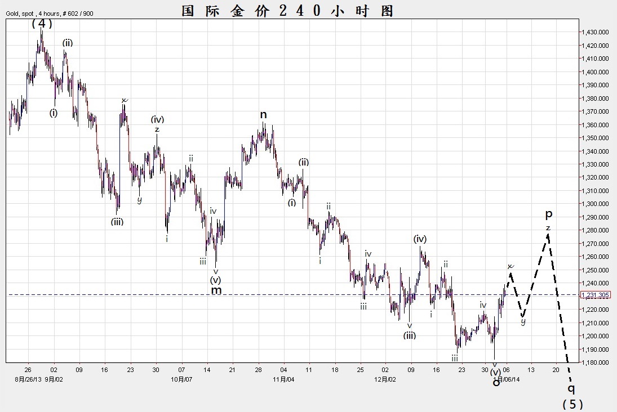Image resolution: width=617 pixels, height=412 pixels.
Task: Click the 11月/04 date label
Action: (283, 379)
